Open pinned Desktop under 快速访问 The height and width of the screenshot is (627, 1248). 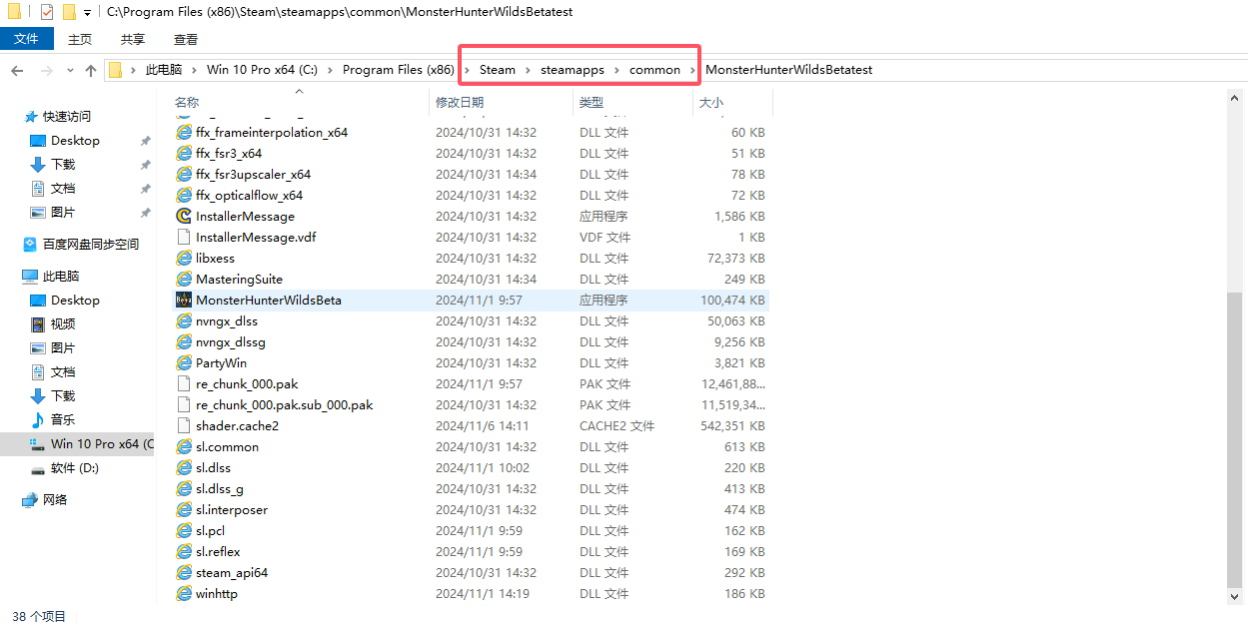[x=75, y=141]
